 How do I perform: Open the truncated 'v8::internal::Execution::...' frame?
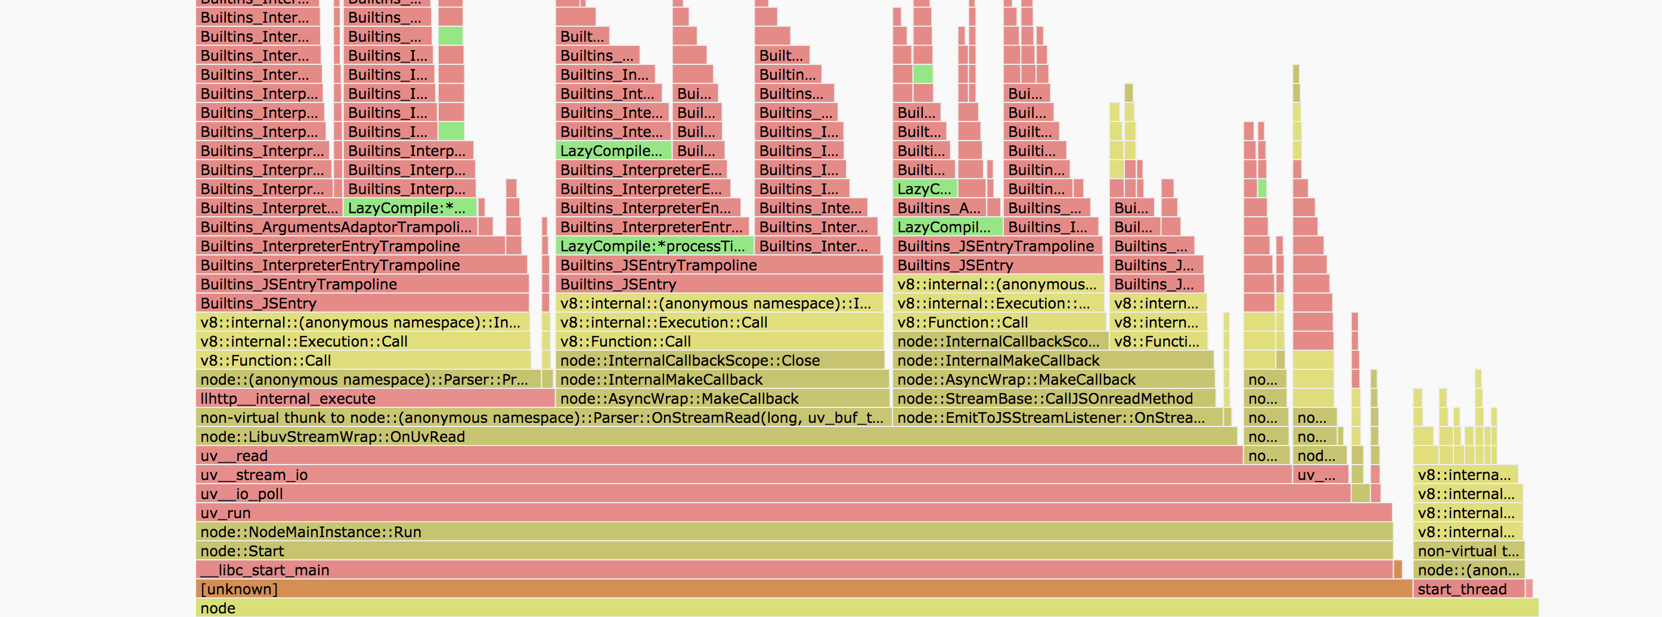tap(999, 304)
